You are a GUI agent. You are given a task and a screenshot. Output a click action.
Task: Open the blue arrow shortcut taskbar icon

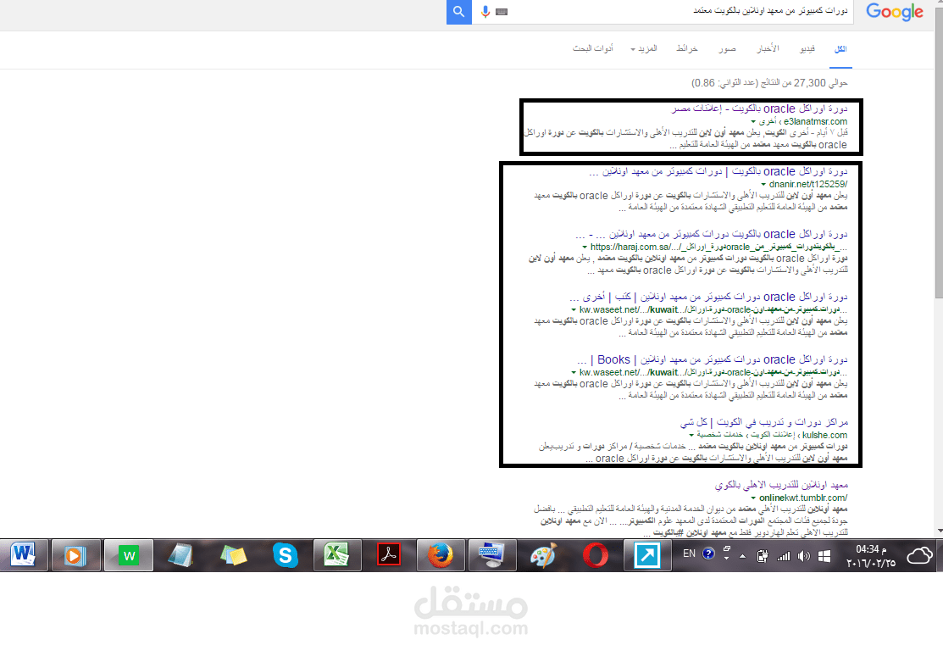coord(647,554)
